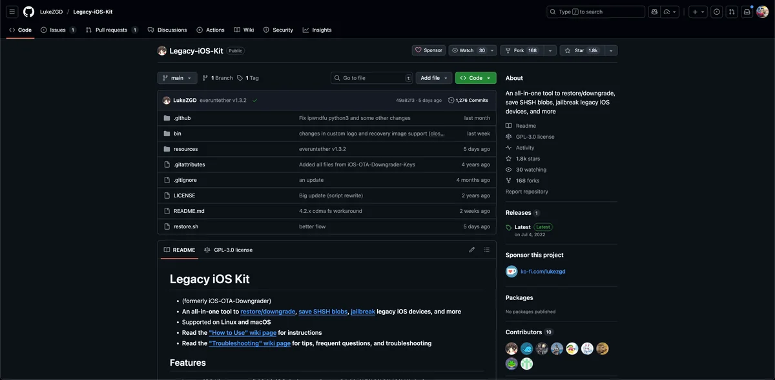Open the Discussions tab
Image resolution: width=775 pixels, height=380 pixels.
(167, 30)
